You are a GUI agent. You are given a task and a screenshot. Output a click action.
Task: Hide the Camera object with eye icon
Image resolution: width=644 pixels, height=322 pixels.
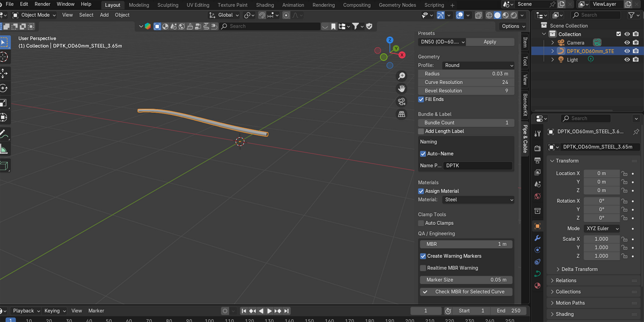tap(627, 42)
